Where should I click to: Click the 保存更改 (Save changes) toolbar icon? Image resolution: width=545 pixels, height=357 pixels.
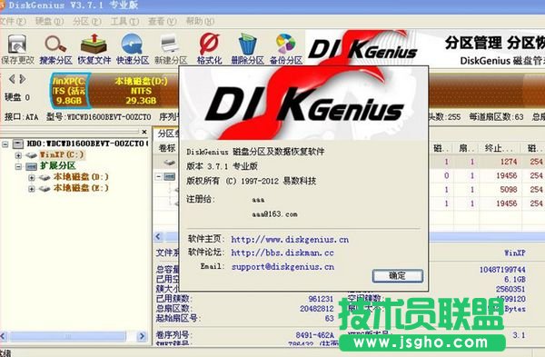tap(17, 49)
